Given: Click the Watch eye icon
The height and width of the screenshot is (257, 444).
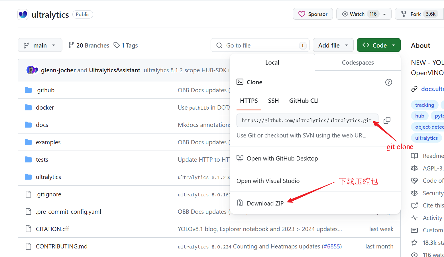Looking at the screenshot, I should click(x=345, y=14).
